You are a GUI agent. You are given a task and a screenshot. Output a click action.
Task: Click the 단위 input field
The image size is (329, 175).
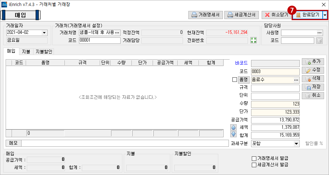pos(275,96)
